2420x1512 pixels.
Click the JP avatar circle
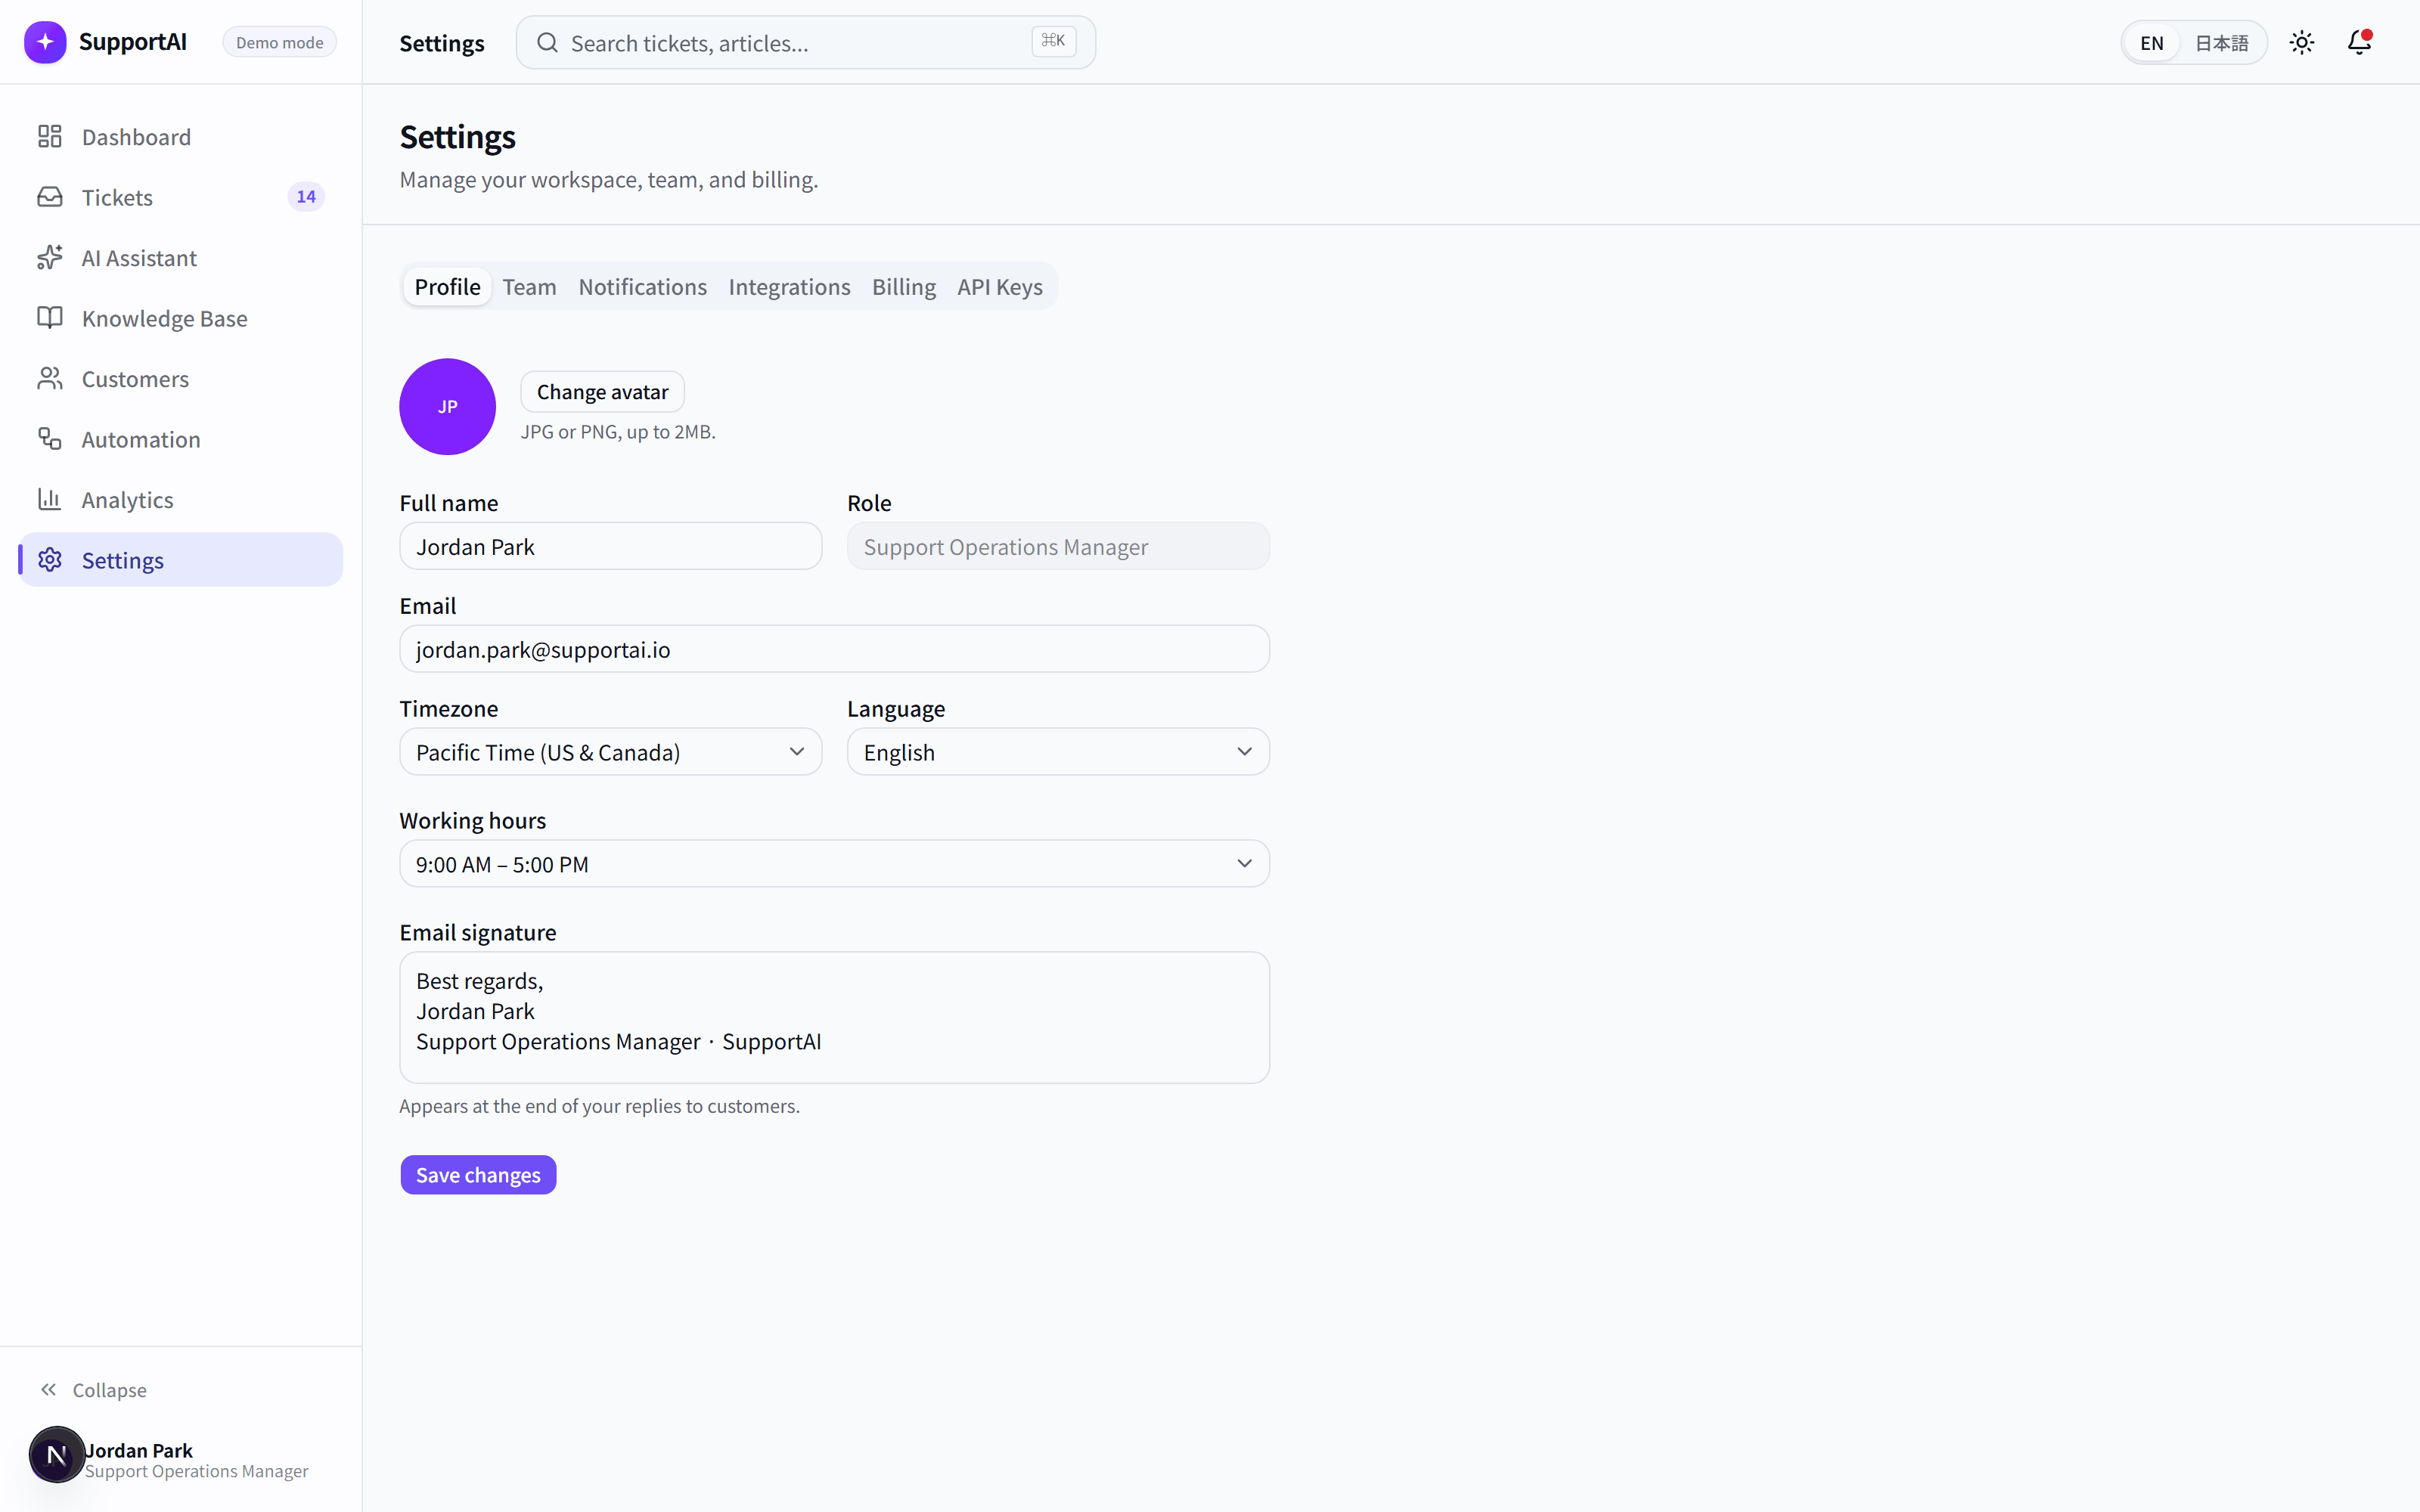point(447,407)
